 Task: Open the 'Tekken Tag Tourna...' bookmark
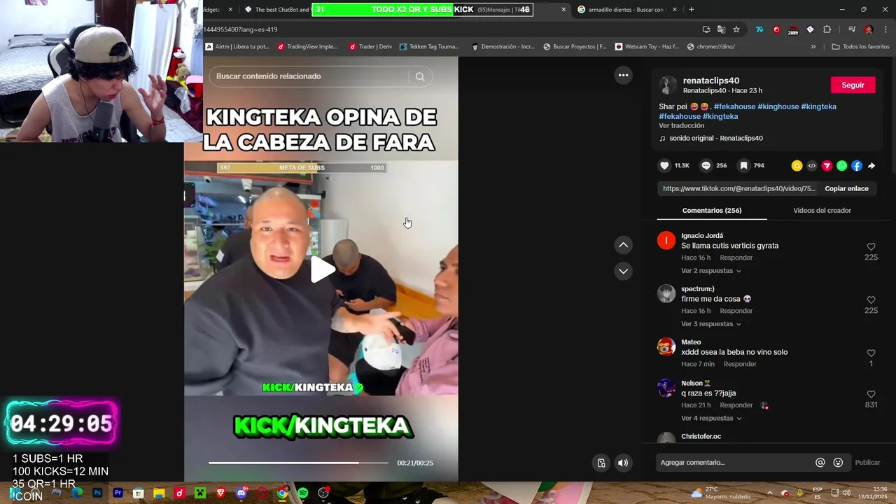(x=429, y=47)
